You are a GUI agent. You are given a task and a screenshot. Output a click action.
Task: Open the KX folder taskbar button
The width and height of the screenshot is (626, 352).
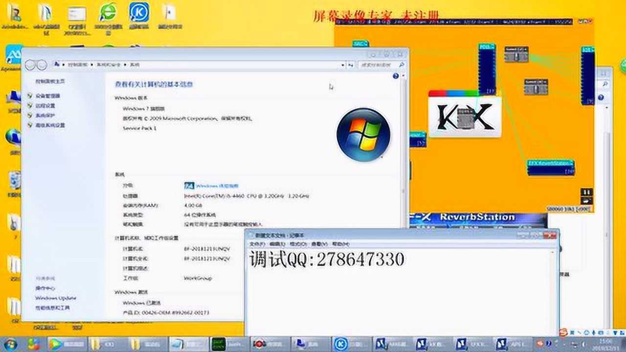coord(108,344)
